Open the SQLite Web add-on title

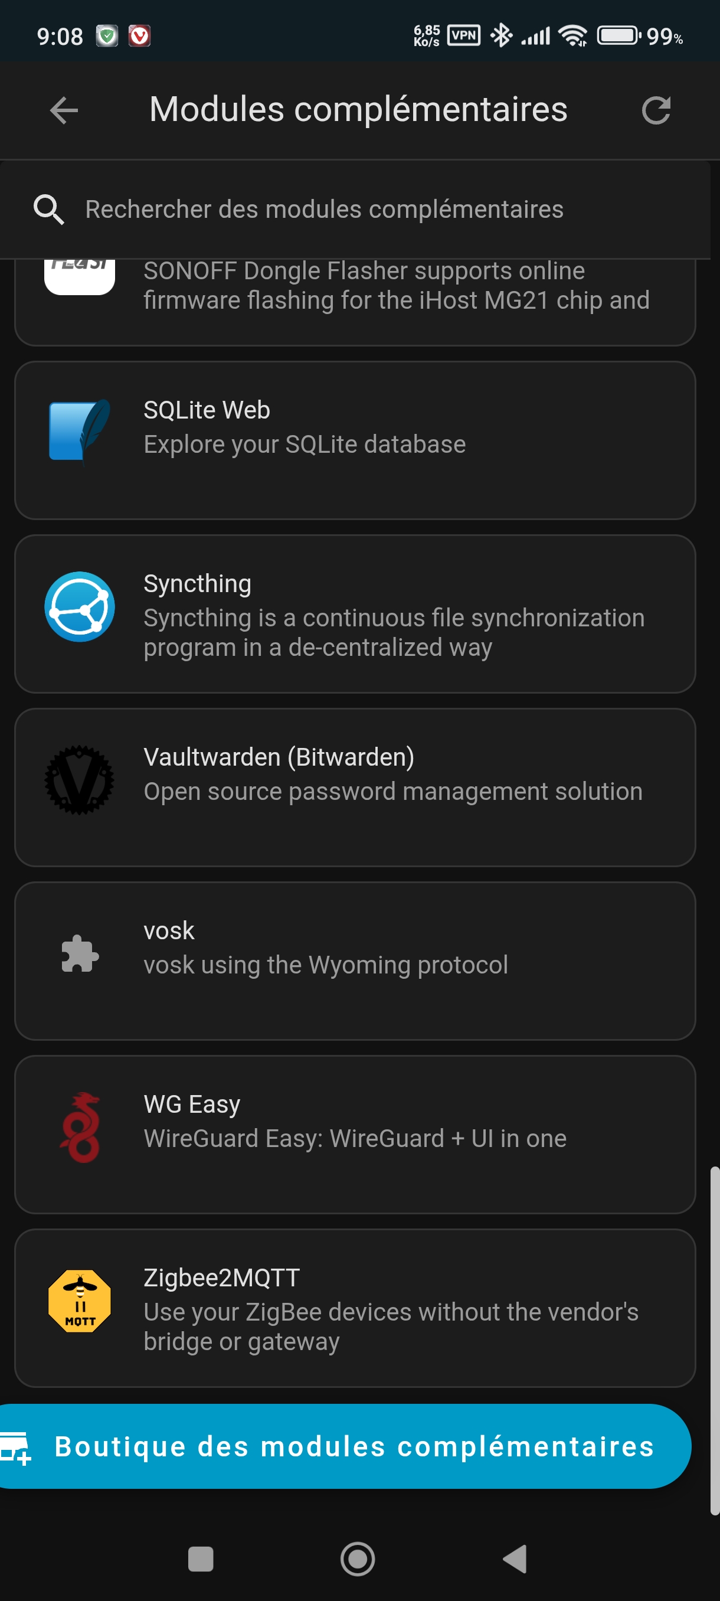[207, 410]
